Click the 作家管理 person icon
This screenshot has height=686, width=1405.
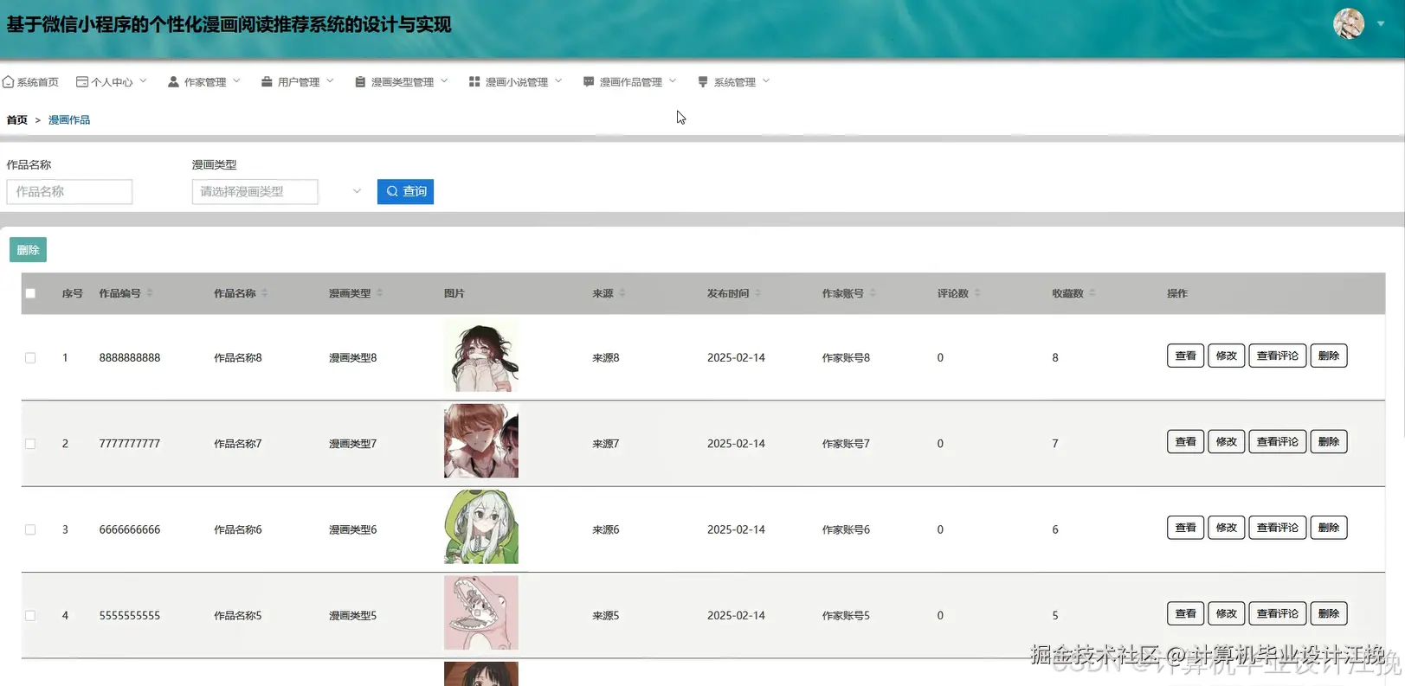pyautogui.click(x=173, y=82)
